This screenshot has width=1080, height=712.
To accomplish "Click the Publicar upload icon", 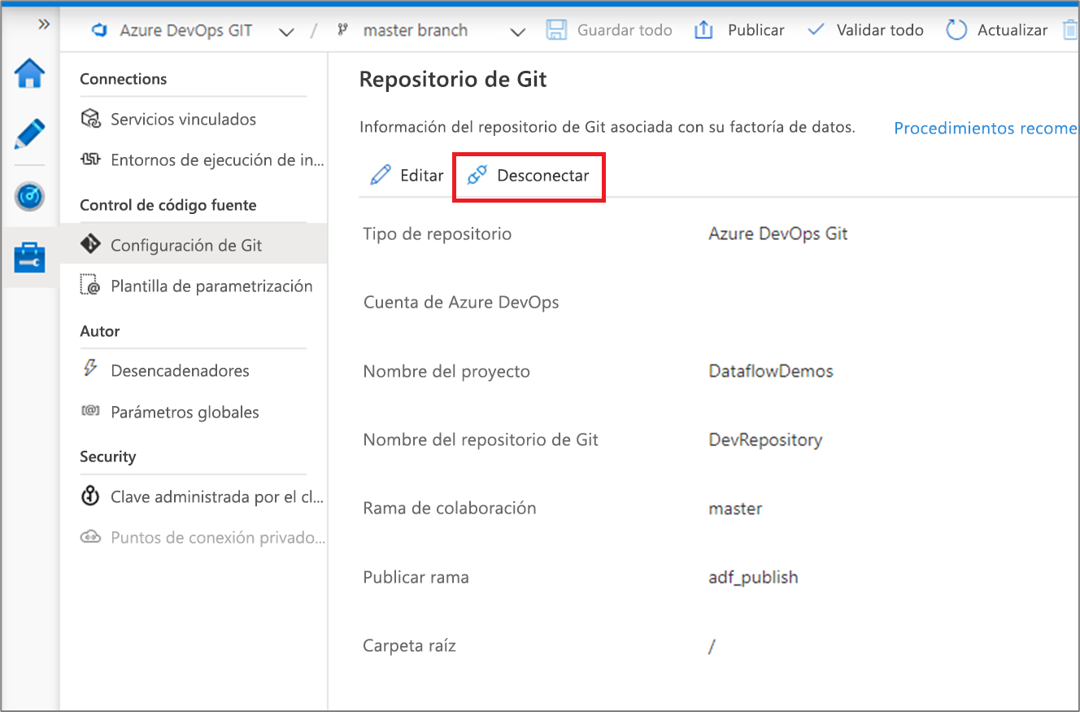I will click(703, 30).
